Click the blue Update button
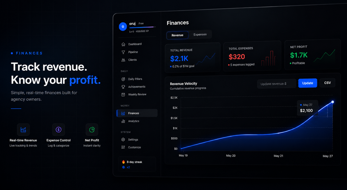Image resolution: width=347 pixels, height=190 pixels. point(308,83)
